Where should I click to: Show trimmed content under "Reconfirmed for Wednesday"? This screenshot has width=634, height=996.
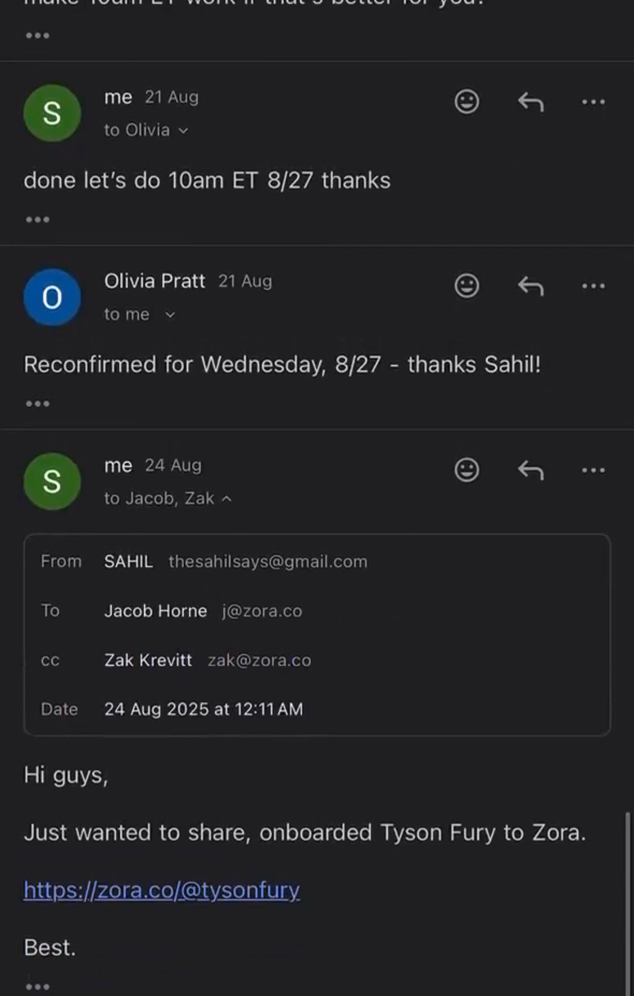[x=37, y=404]
